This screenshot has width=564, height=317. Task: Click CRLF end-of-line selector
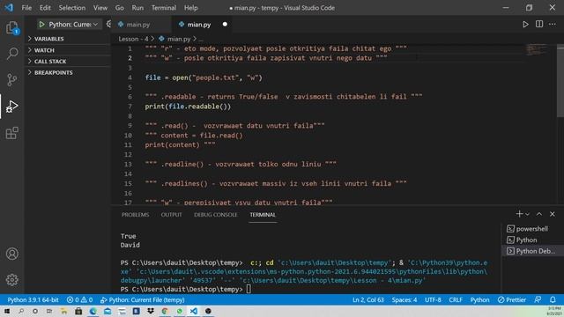click(456, 299)
